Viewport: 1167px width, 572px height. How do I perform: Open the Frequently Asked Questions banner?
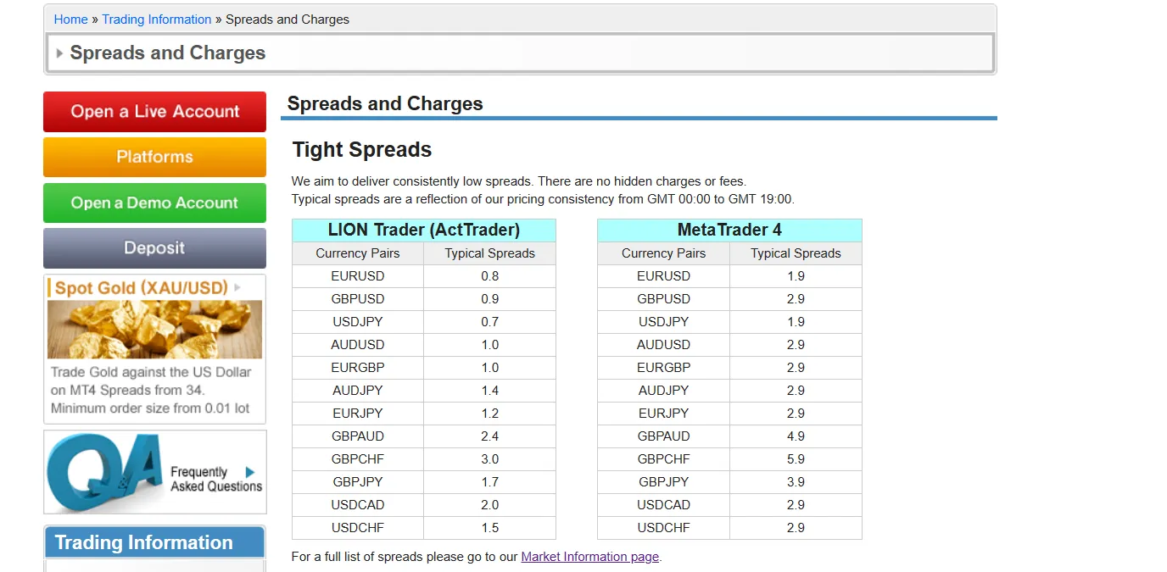(x=154, y=472)
